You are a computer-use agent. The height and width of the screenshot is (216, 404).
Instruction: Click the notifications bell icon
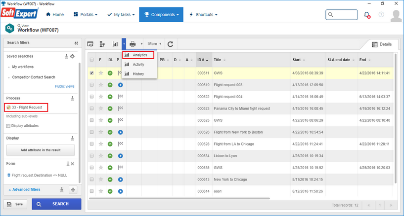click(367, 15)
